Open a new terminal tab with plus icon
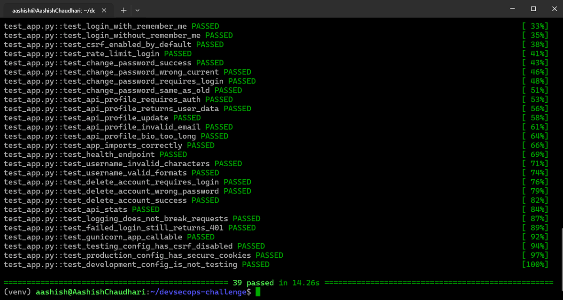563x300 pixels. [x=123, y=10]
